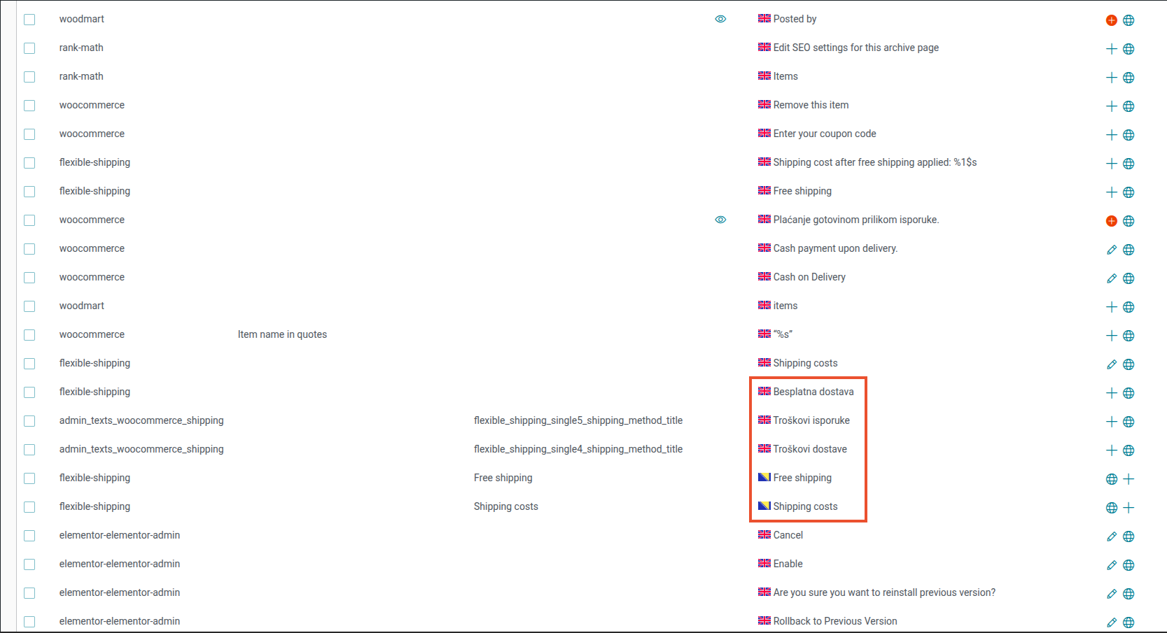Check the box for the "Posted by" row
Viewport: 1167px width, 633px height.
29,20
